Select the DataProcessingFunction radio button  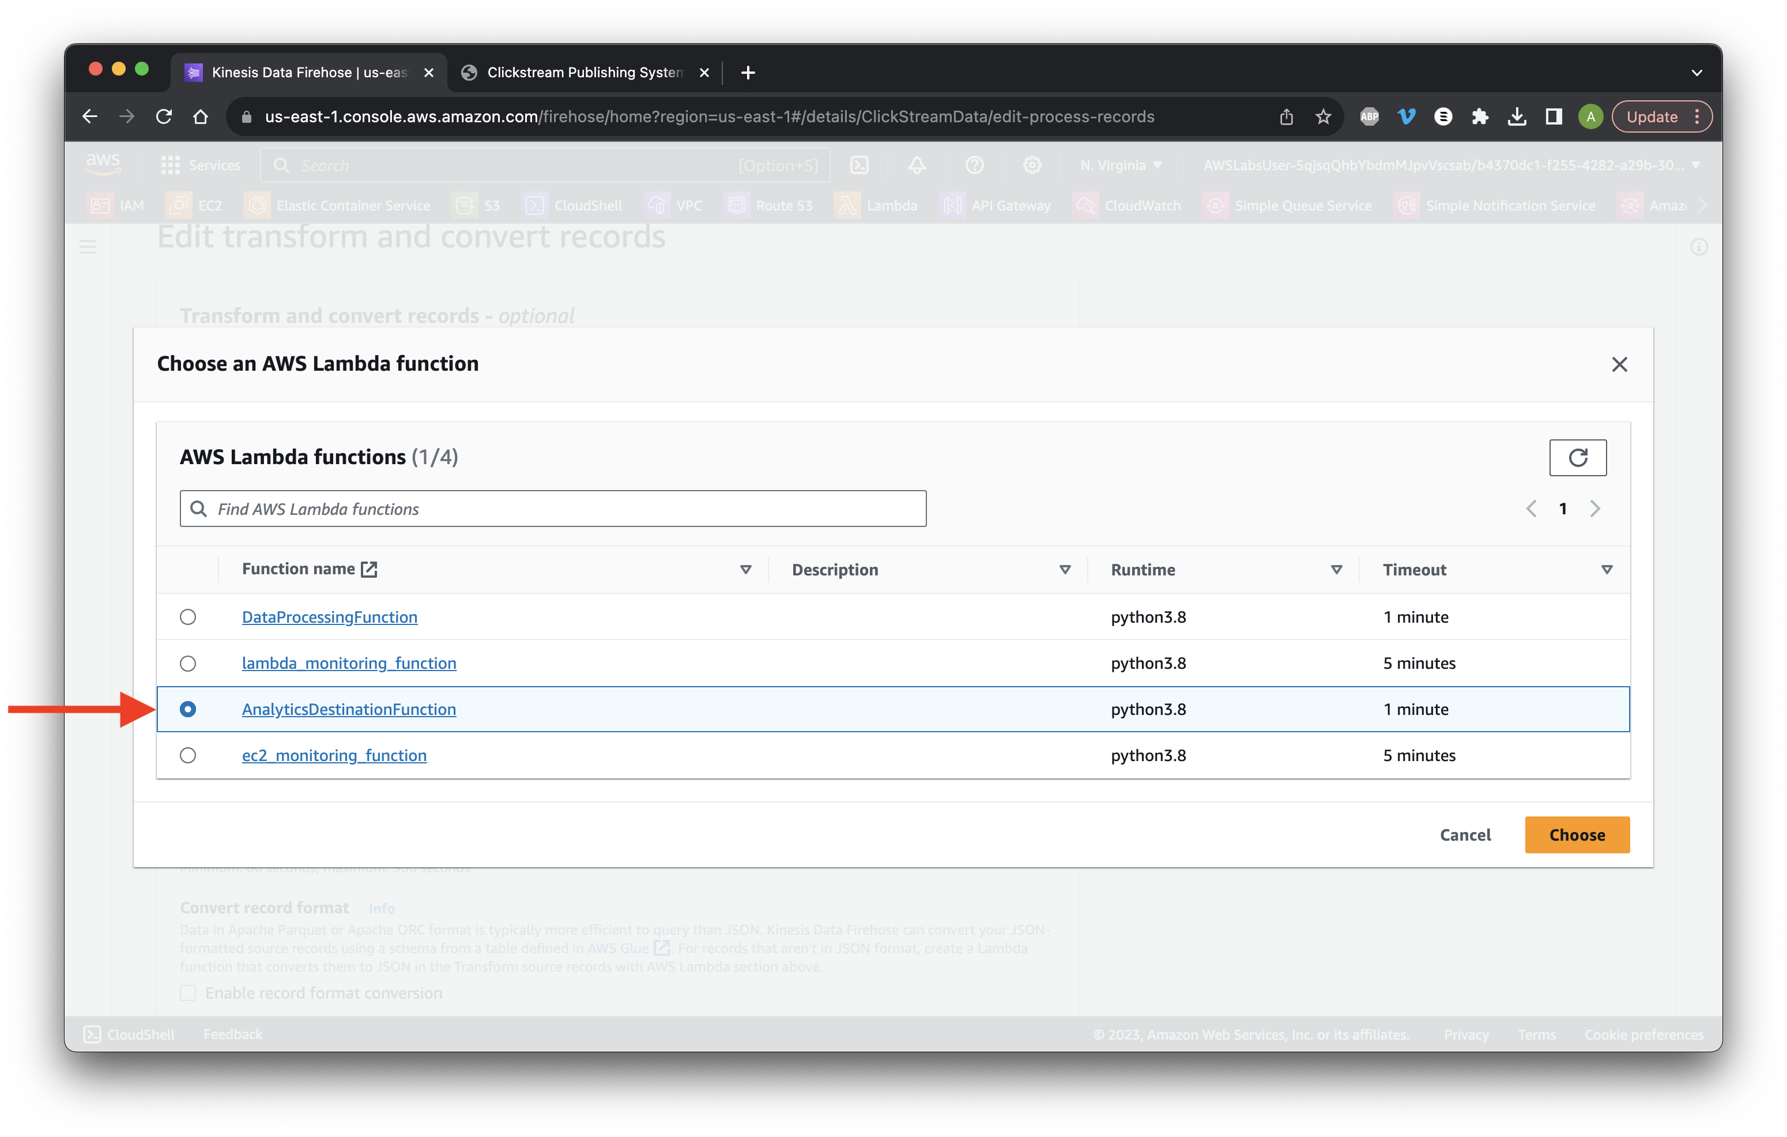[188, 618]
